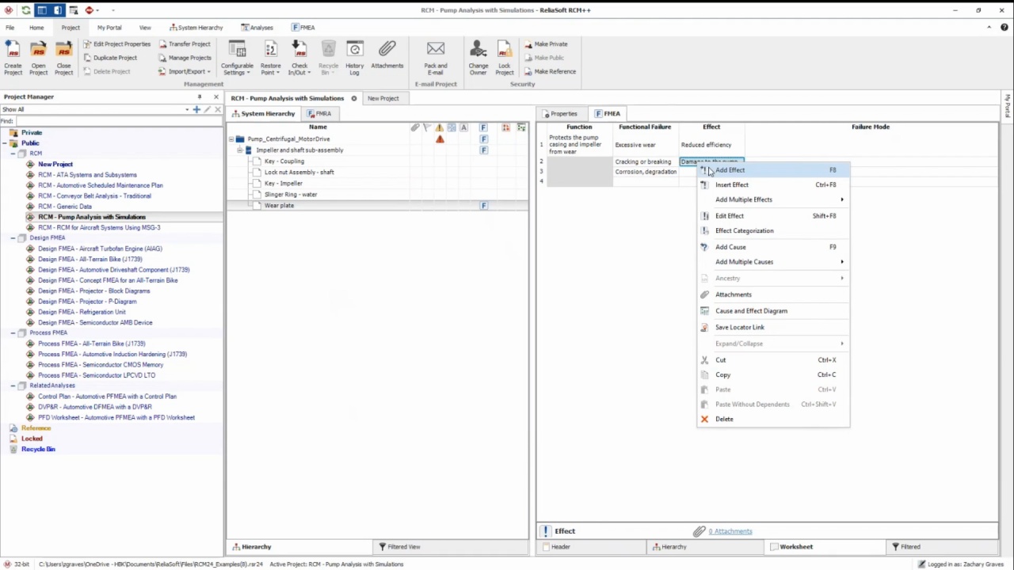The image size is (1014, 570).
Task: Open Edit Project Properties
Action: [116, 44]
